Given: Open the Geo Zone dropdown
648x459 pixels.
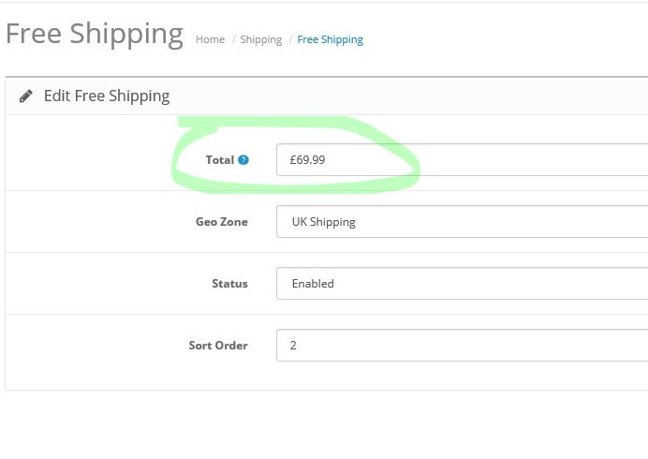Looking at the screenshot, I should tap(462, 222).
